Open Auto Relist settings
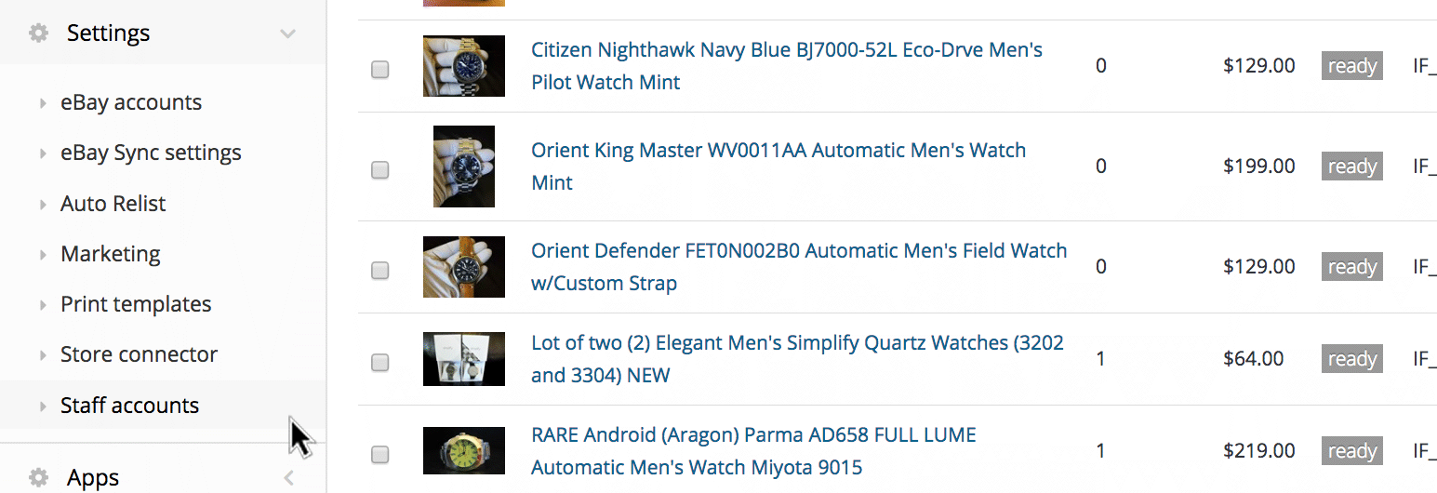Image resolution: width=1437 pixels, height=493 pixels. [x=113, y=204]
